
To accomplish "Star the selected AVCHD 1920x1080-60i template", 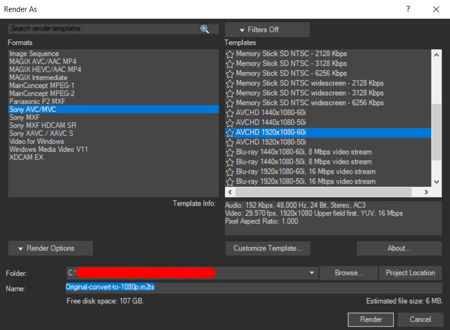I will [229, 133].
